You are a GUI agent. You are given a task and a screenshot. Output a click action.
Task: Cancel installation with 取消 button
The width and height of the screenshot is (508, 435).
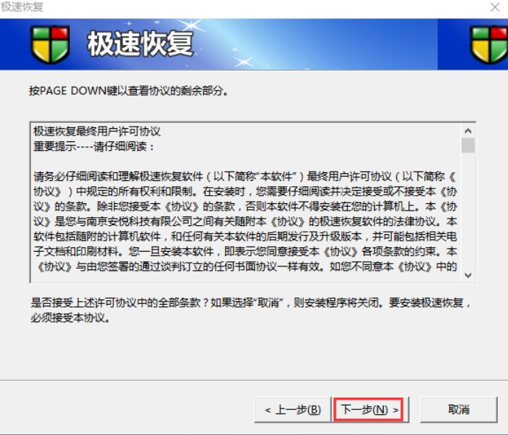coord(459,410)
